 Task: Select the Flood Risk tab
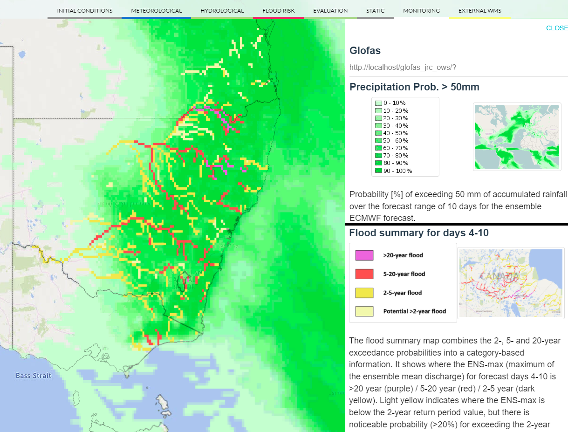point(278,10)
